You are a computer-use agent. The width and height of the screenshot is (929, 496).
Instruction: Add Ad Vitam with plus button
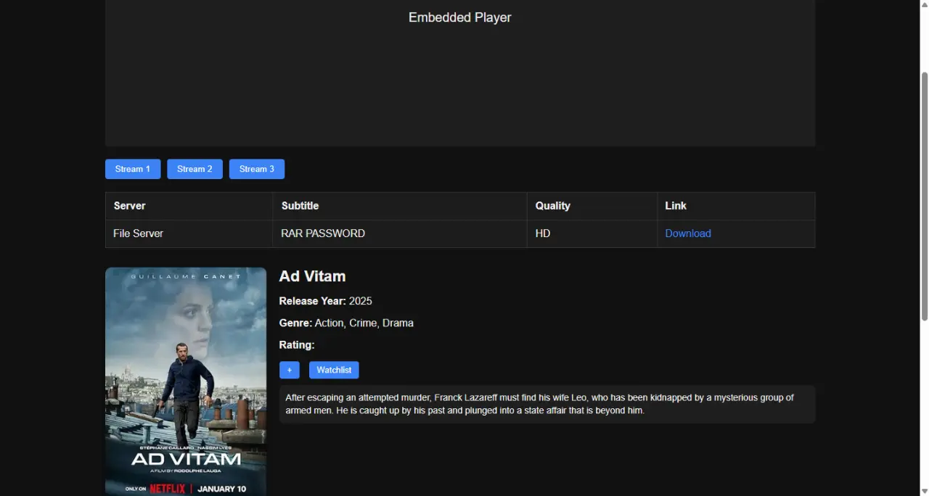(290, 370)
